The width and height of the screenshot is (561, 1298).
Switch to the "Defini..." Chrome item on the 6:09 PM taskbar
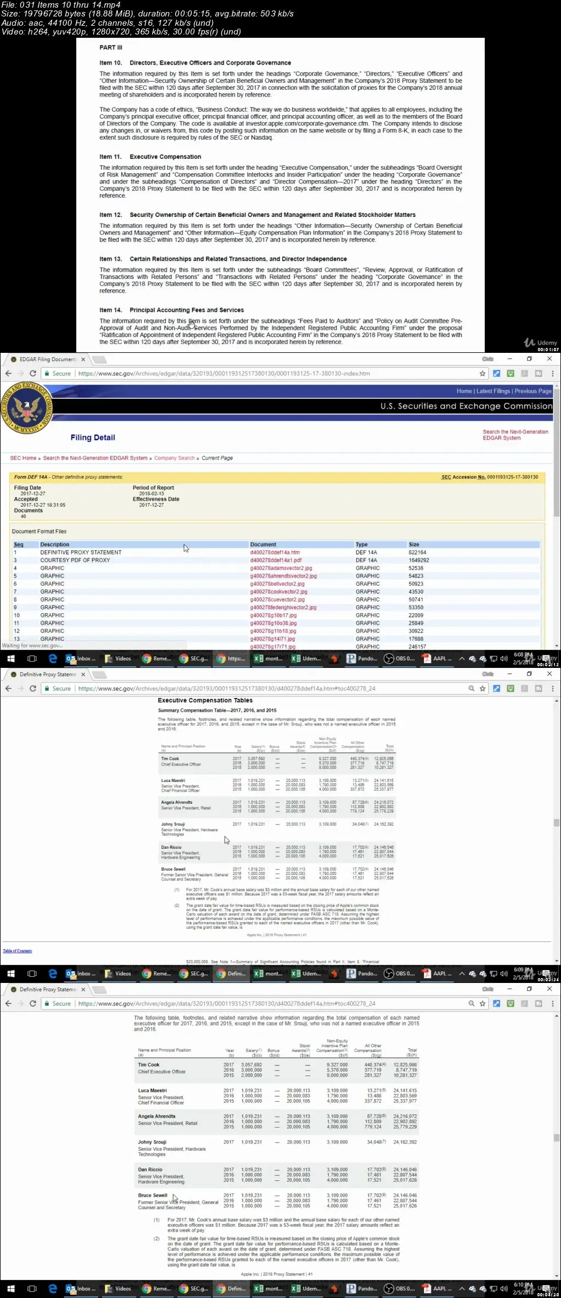[x=231, y=974]
